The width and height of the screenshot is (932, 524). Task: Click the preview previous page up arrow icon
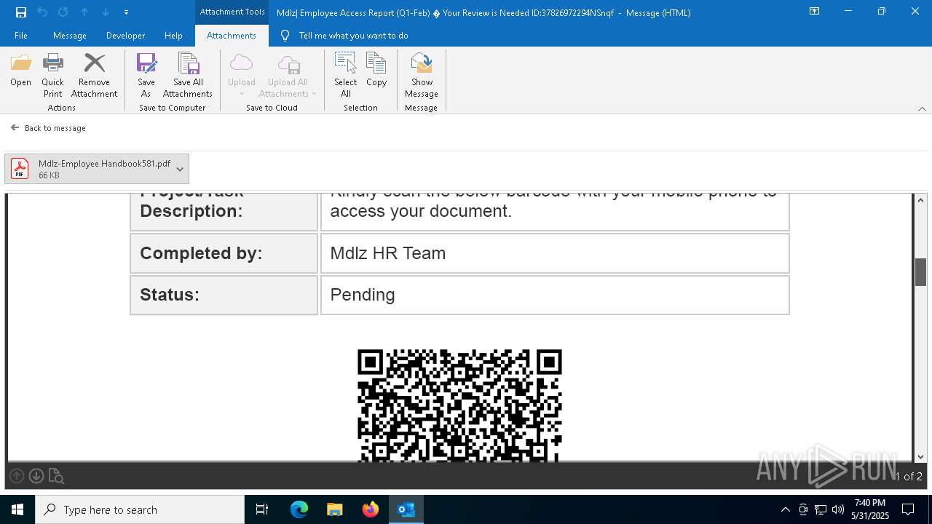point(16,476)
